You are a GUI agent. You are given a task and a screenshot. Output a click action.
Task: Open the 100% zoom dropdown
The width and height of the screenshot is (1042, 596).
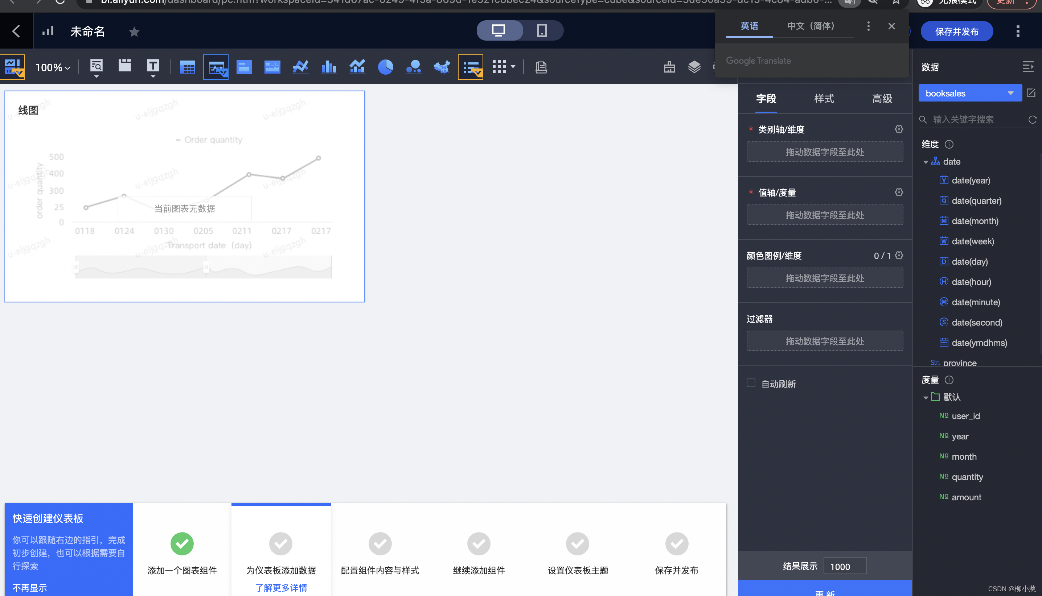tap(53, 67)
